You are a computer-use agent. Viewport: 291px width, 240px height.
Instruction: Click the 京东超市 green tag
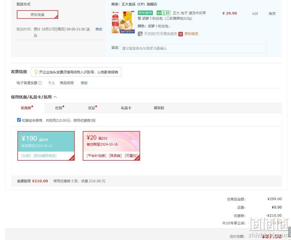pyautogui.click(x=145, y=13)
